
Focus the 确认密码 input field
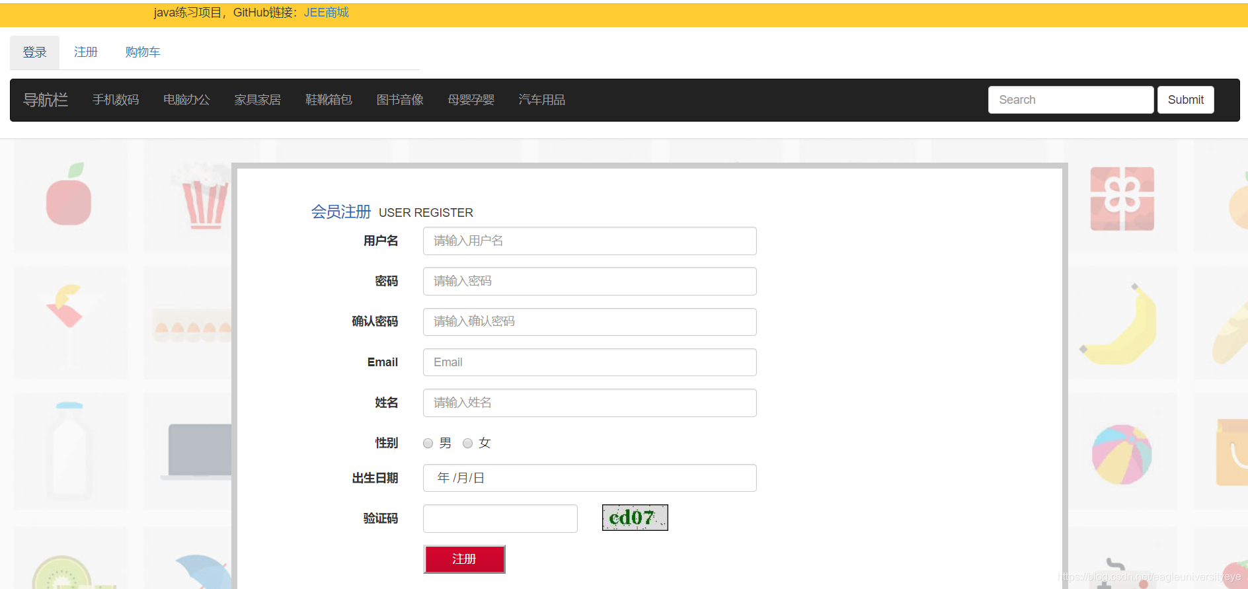pos(590,321)
